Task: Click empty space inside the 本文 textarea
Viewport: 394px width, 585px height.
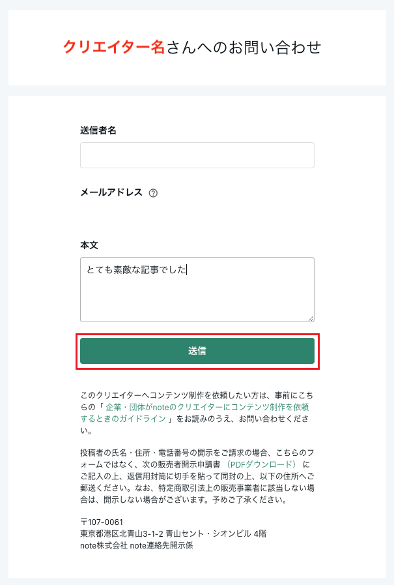Action: click(x=197, y=300)
